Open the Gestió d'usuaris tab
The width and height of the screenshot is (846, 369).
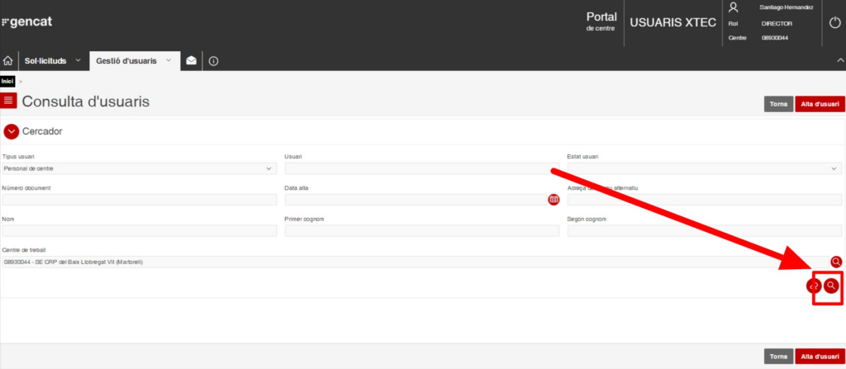coord(132,61)
